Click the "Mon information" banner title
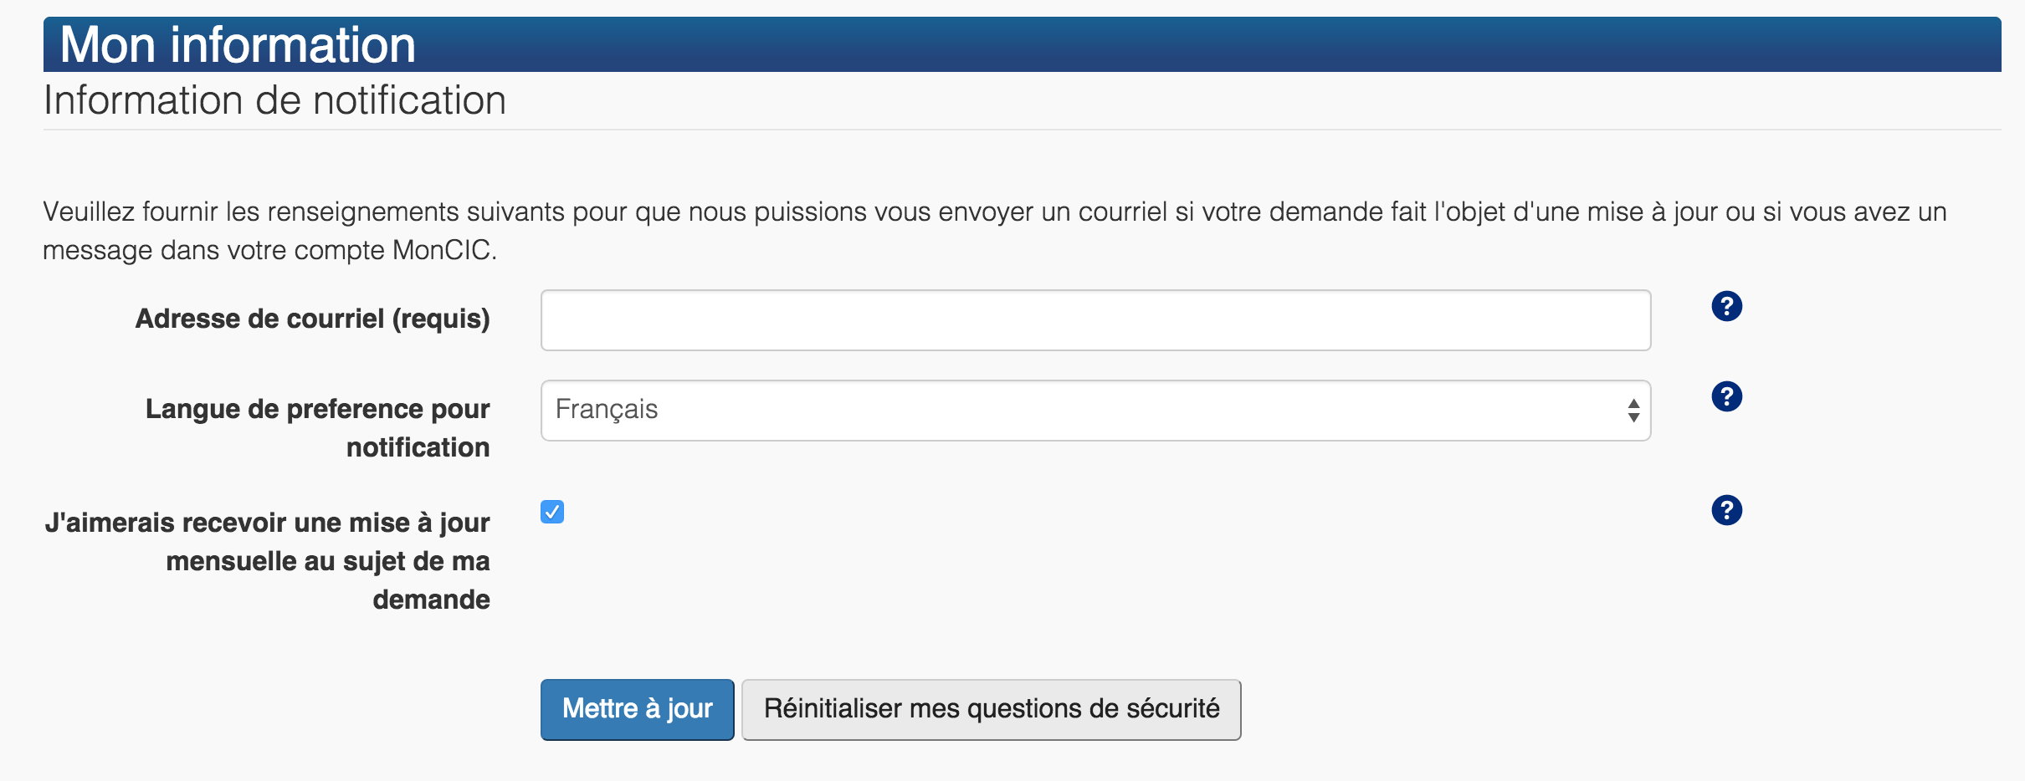Image resolution: width=2025 pixels, height=781 pixels. pos(238,45)
